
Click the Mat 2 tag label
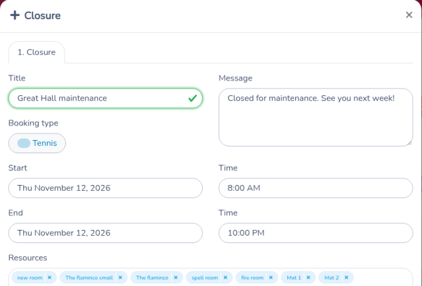tap(332, 277)
